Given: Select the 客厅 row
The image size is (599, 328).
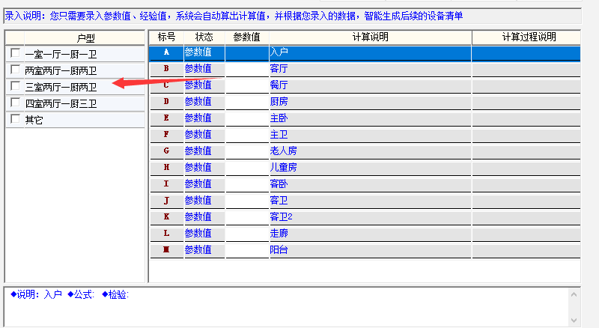Looking at the screenshot, I should pos(365,69).
